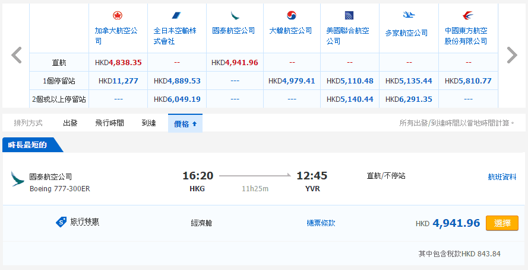528x270 pixels.
Task: Sort results by 到達 arrival time
Action: pos(148,123)
